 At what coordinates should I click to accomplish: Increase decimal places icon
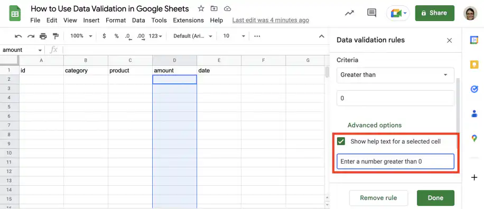(141, 36)
